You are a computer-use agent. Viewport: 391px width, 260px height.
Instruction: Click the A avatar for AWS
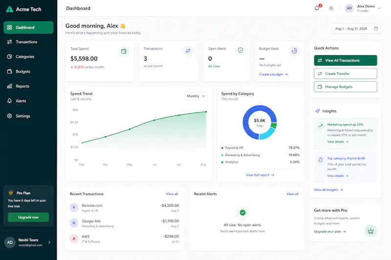74,239
